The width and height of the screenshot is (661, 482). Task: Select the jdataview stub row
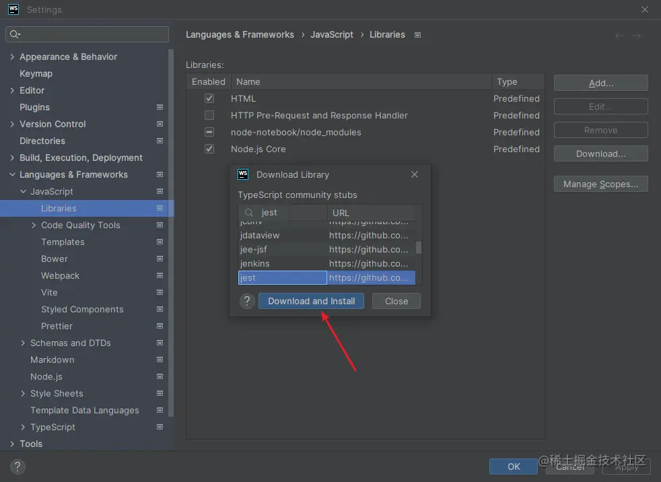point(326,236)
